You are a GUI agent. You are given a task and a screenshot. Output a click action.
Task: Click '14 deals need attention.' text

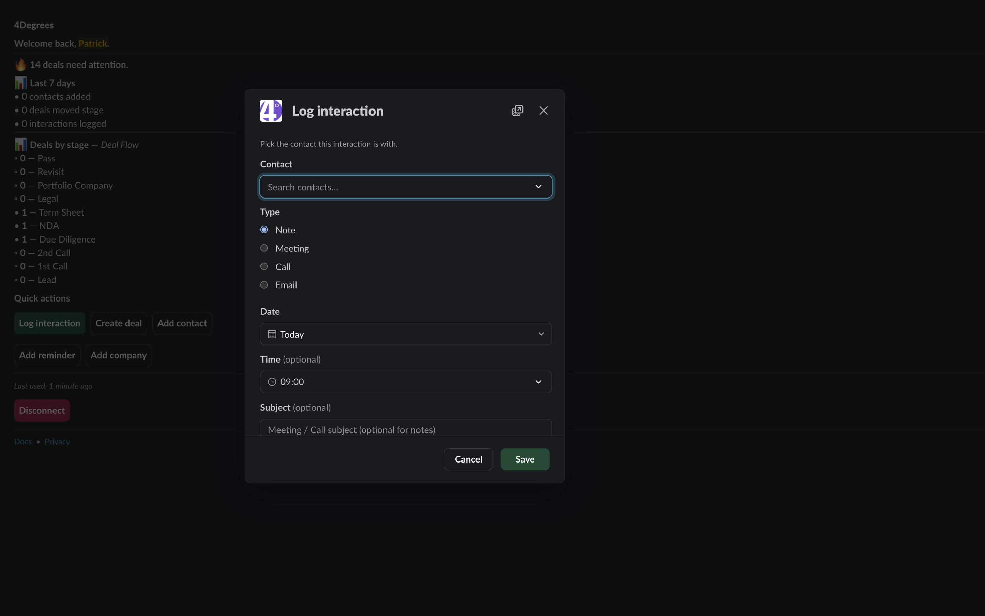79,64
